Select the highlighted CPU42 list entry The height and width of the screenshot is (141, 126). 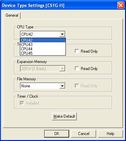coord(43,40)
